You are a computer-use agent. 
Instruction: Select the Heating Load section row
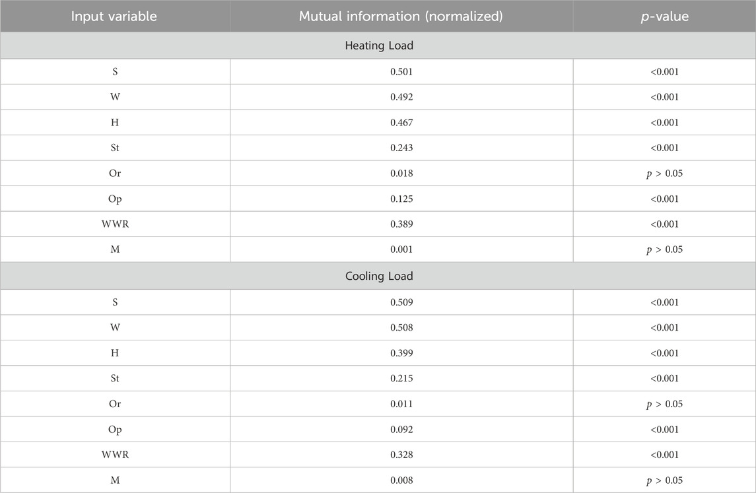point(379,46)
